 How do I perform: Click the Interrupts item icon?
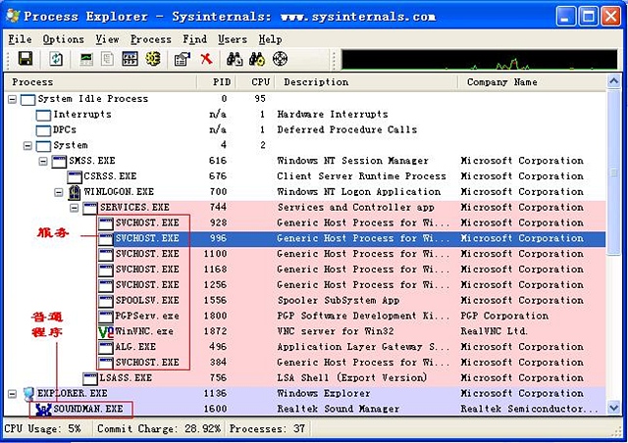[43, 115]
